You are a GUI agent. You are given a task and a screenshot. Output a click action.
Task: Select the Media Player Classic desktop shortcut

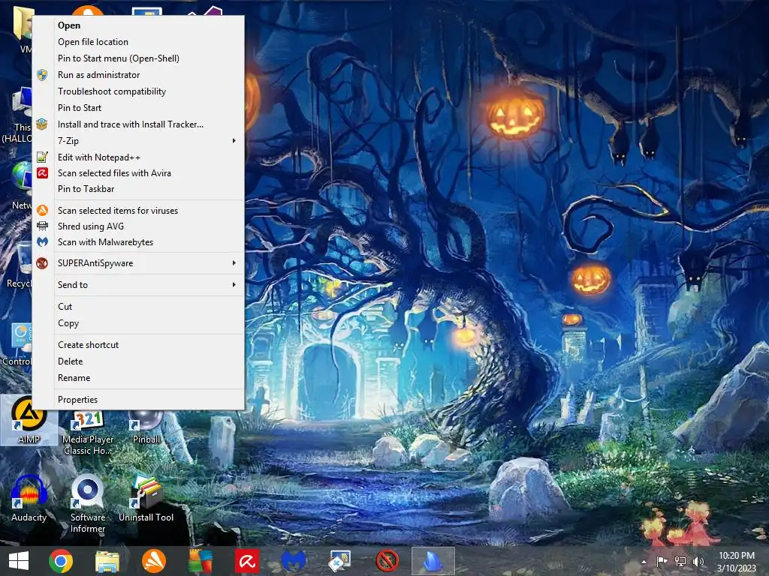click(88, 433)
